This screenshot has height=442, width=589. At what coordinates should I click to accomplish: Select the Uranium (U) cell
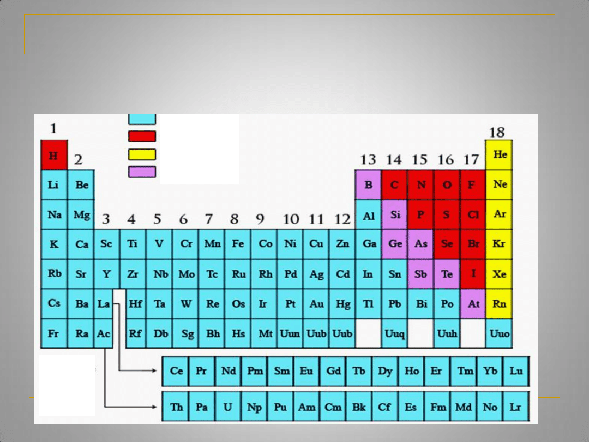point(228,407)
